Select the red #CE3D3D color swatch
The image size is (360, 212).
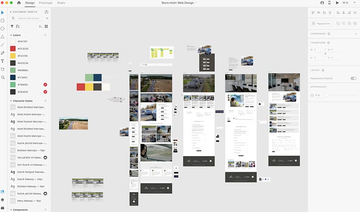click(x=13, y=48)
